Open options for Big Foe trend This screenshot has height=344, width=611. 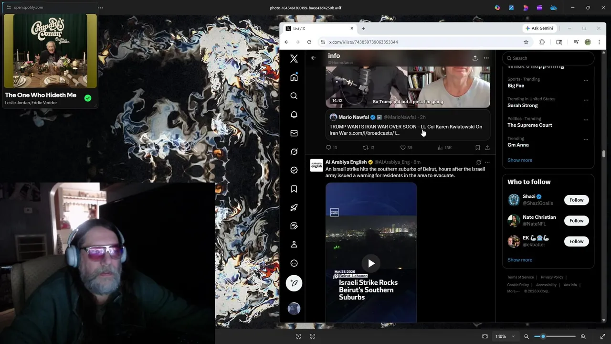pos(586,80)
